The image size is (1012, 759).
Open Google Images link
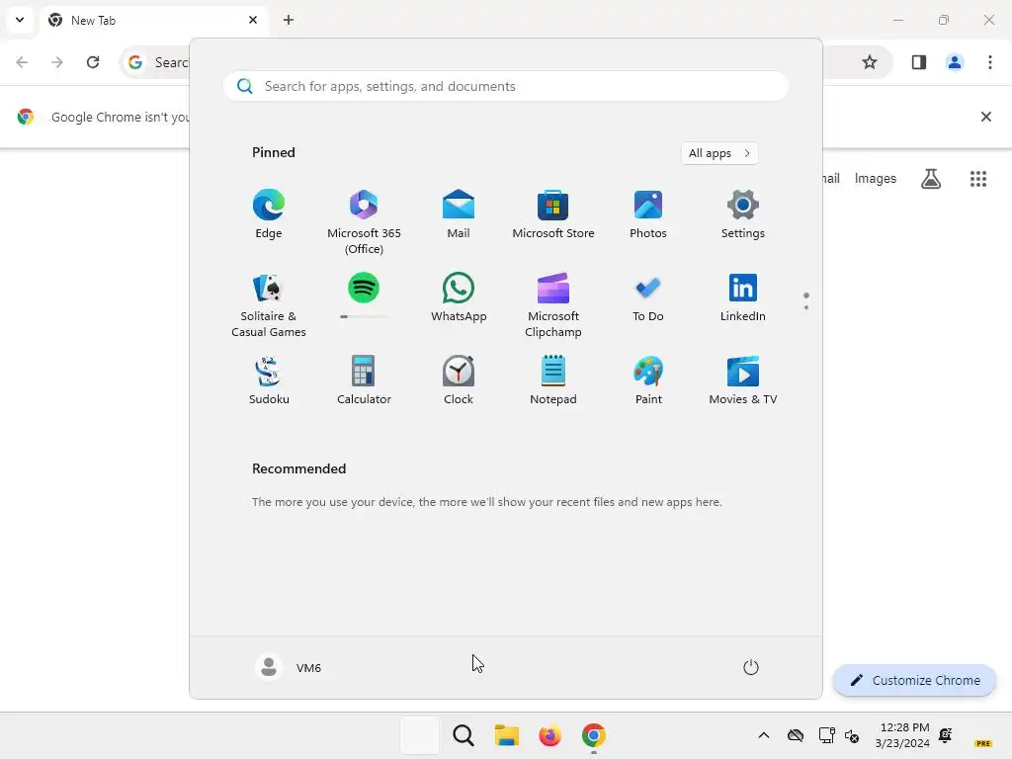876,179
